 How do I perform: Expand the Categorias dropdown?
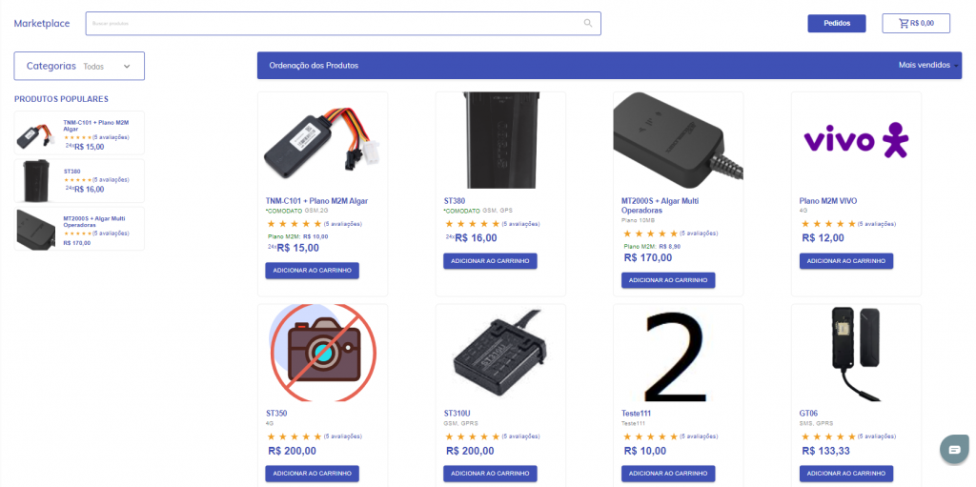[79, 66]
